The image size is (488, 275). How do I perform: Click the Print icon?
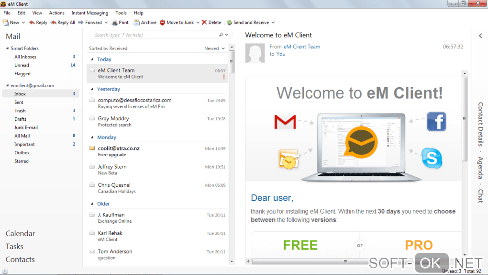(114, 23)
